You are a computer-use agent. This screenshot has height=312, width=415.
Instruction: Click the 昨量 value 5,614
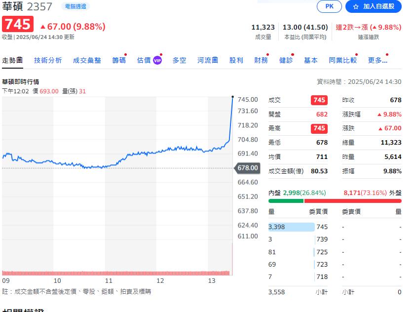point(393,157)
